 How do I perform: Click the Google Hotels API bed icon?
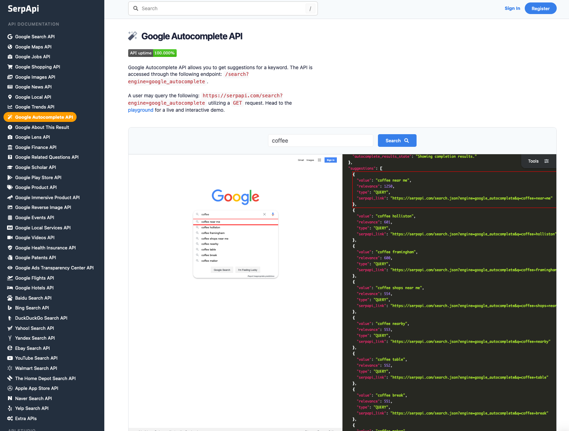click(10, 288)
